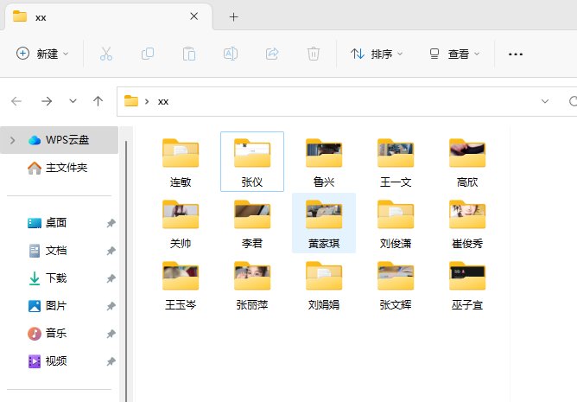Select the 高欣 folder
This screenshot has height=402, width=577.
[467, 163]
